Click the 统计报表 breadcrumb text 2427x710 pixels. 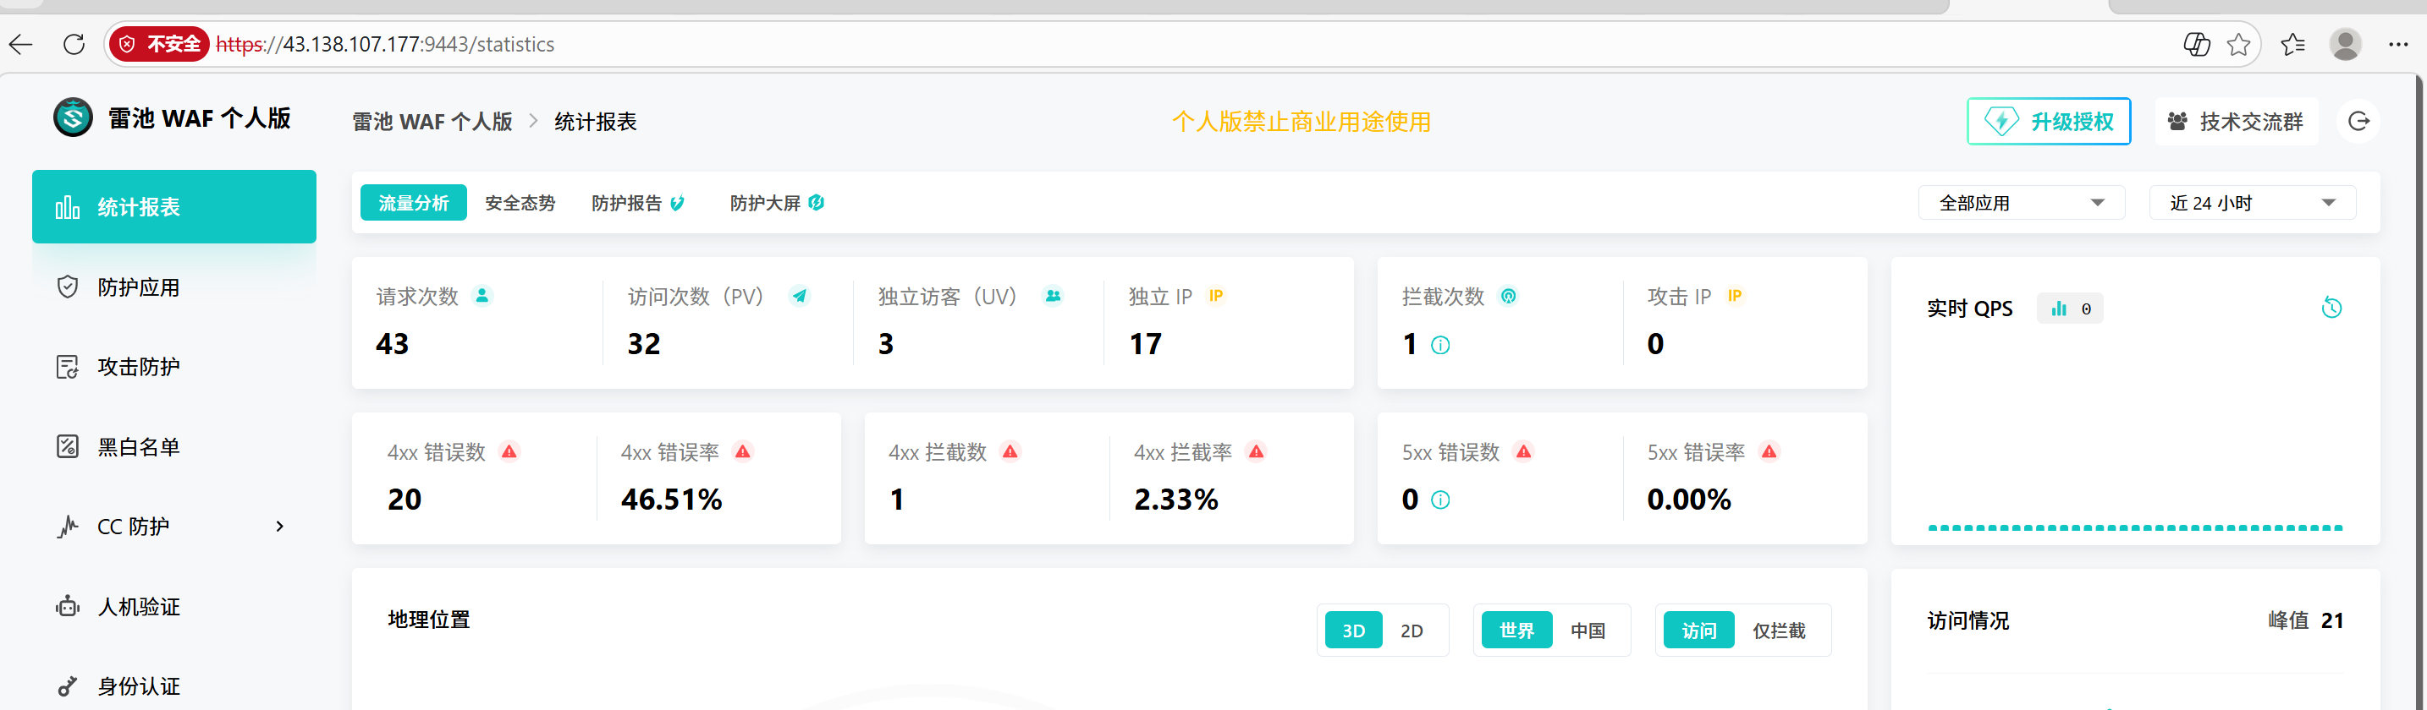[596, 122]
